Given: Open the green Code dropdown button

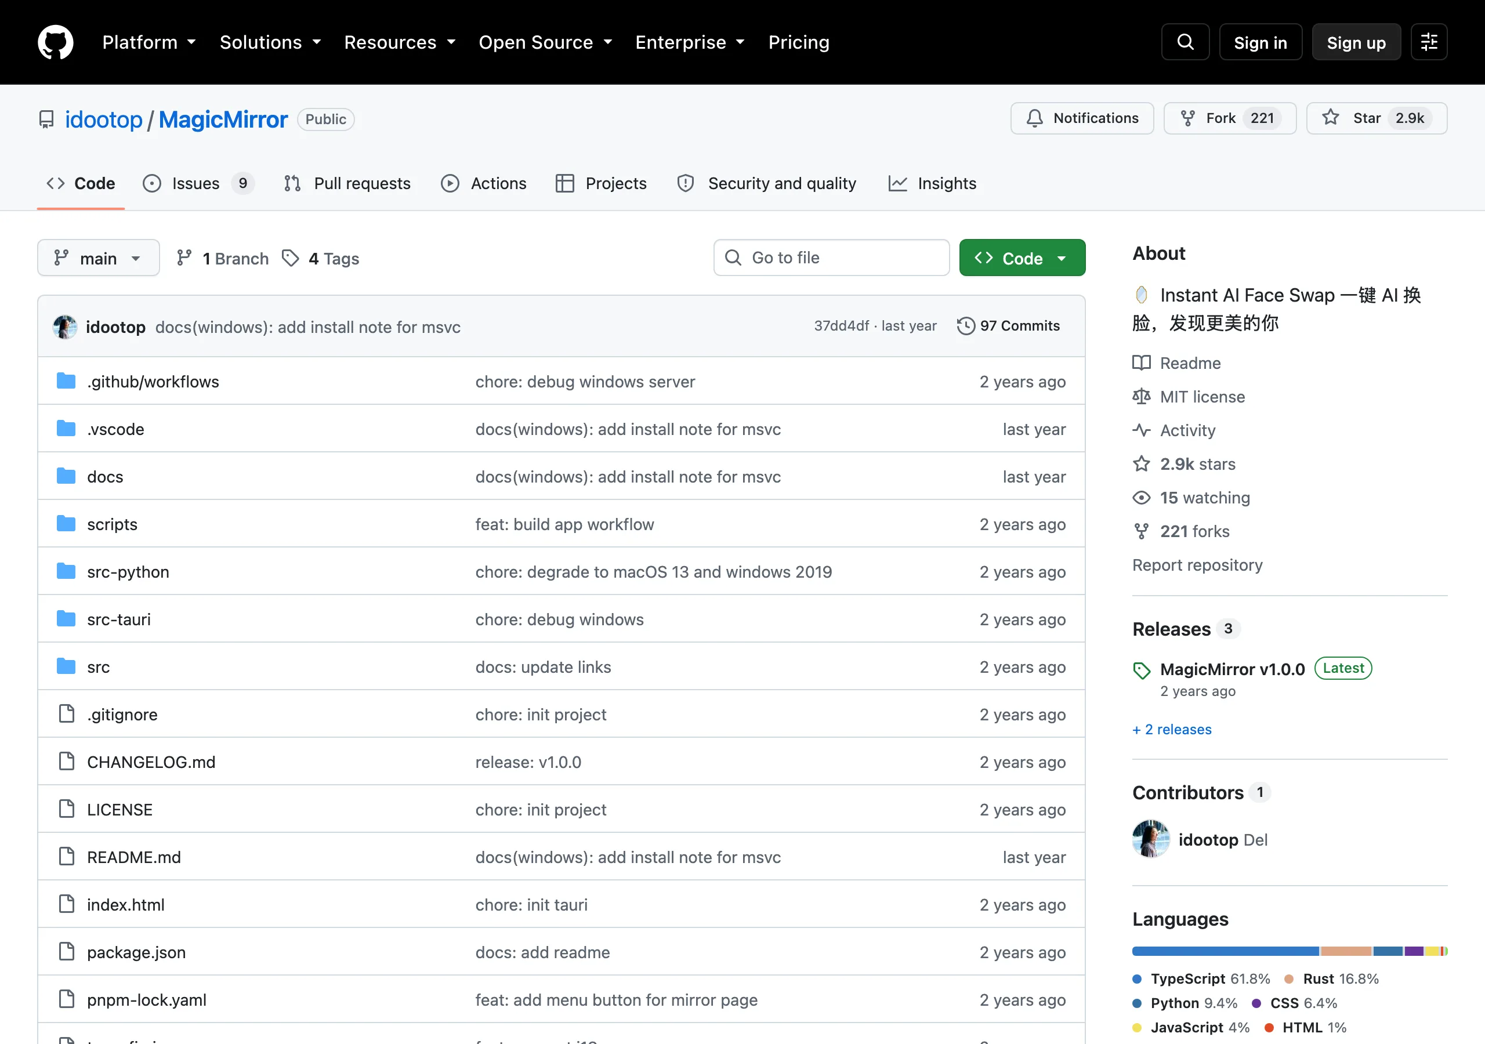Looking at the screenshot, I should coord(1022,258).
